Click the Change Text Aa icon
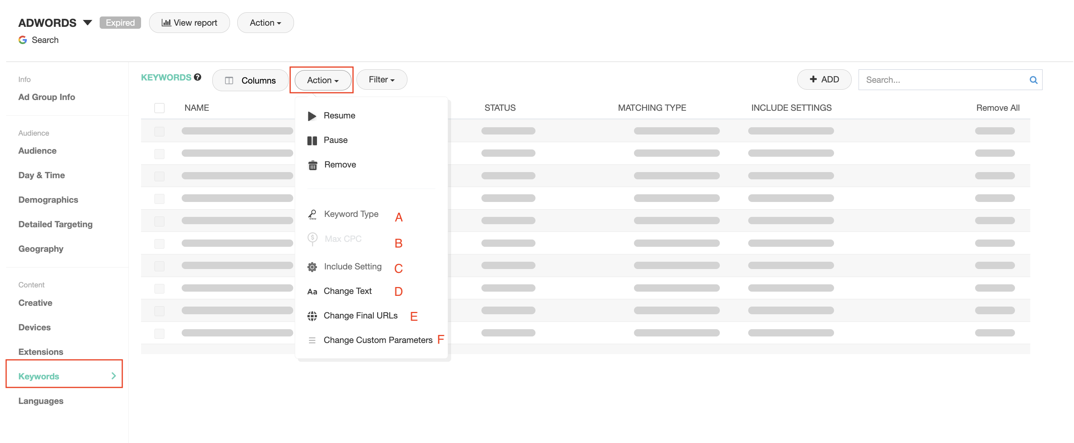 point(312,291)
